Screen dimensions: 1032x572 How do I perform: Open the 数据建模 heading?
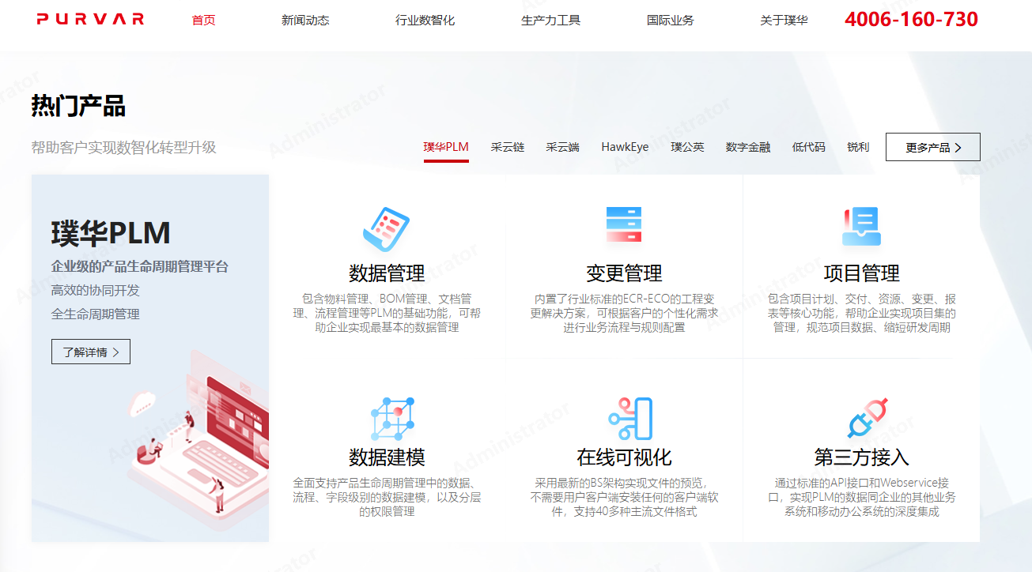387,457
